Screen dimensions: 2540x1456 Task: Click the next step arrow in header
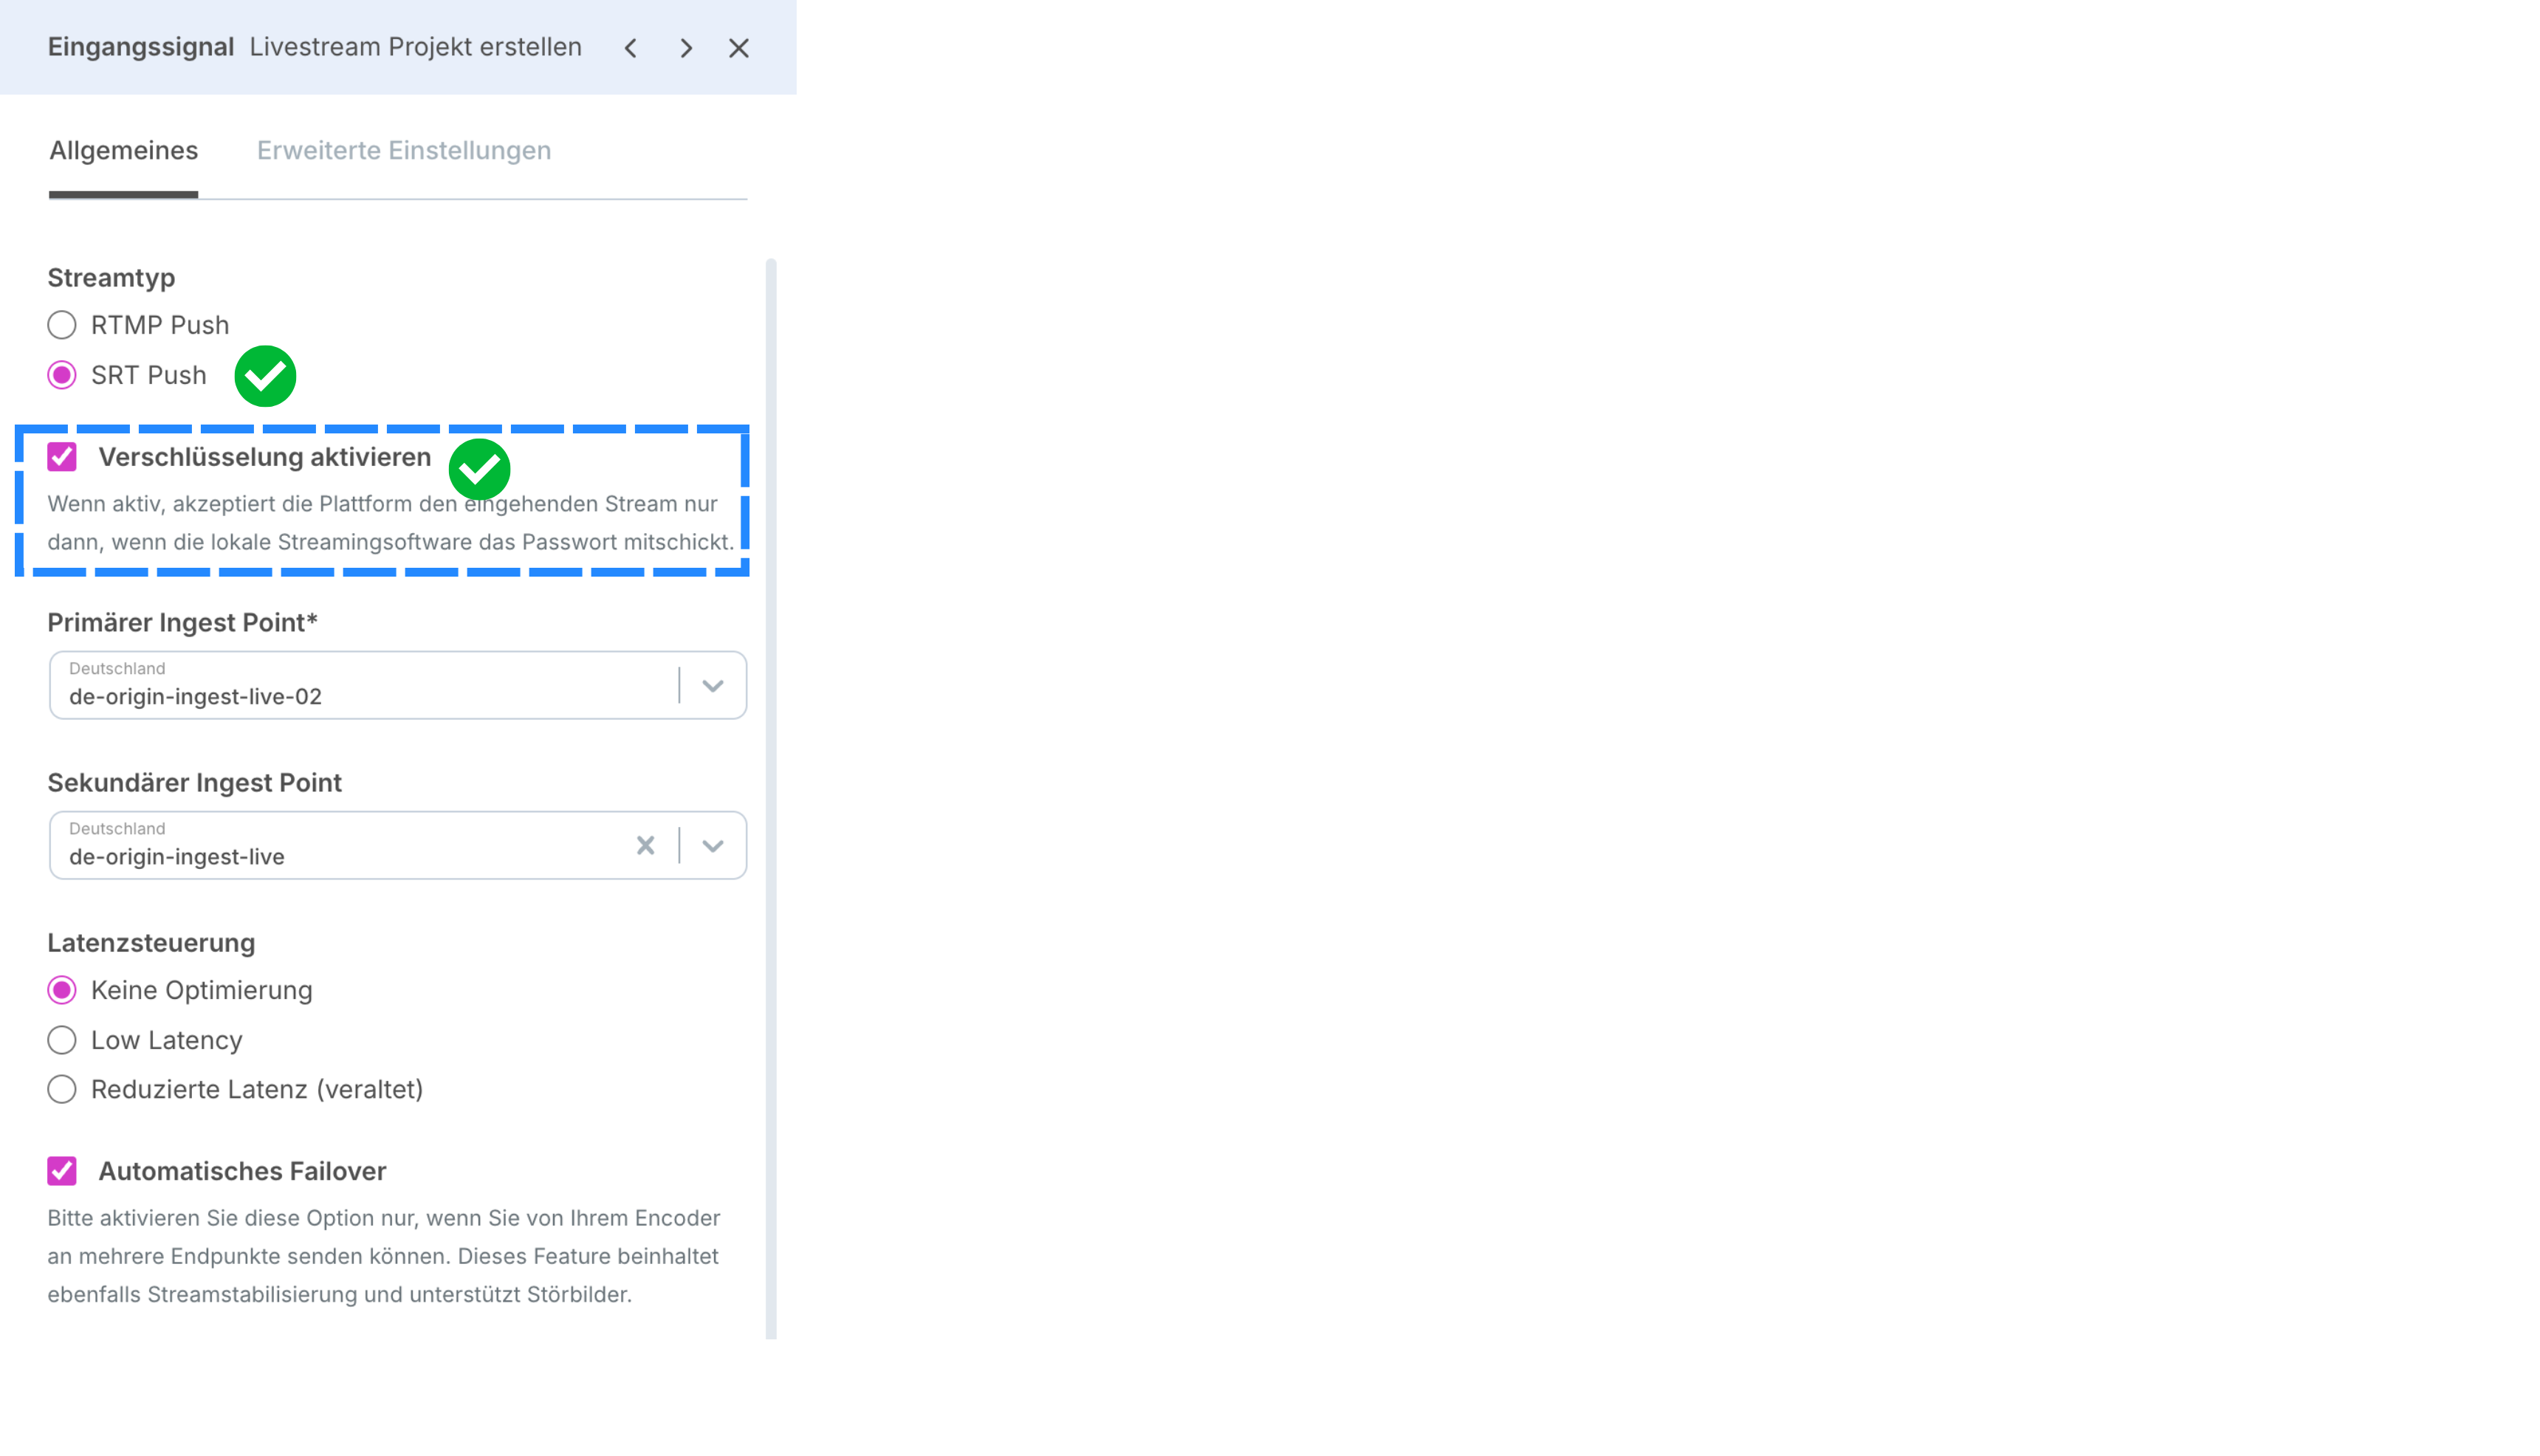click(x=686, y=48)
